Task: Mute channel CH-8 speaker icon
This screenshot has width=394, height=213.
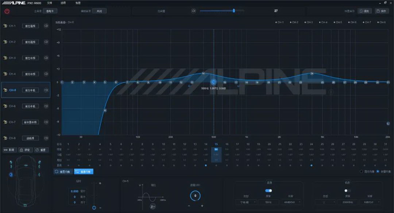Action: [x=46, y=138]
